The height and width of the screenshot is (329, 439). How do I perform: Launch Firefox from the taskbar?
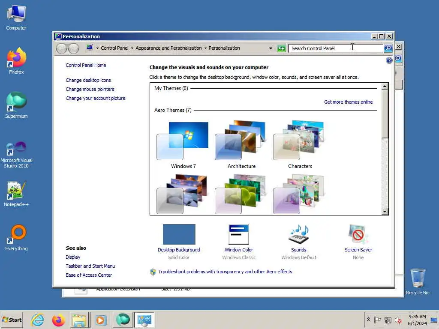coord(58,320)
